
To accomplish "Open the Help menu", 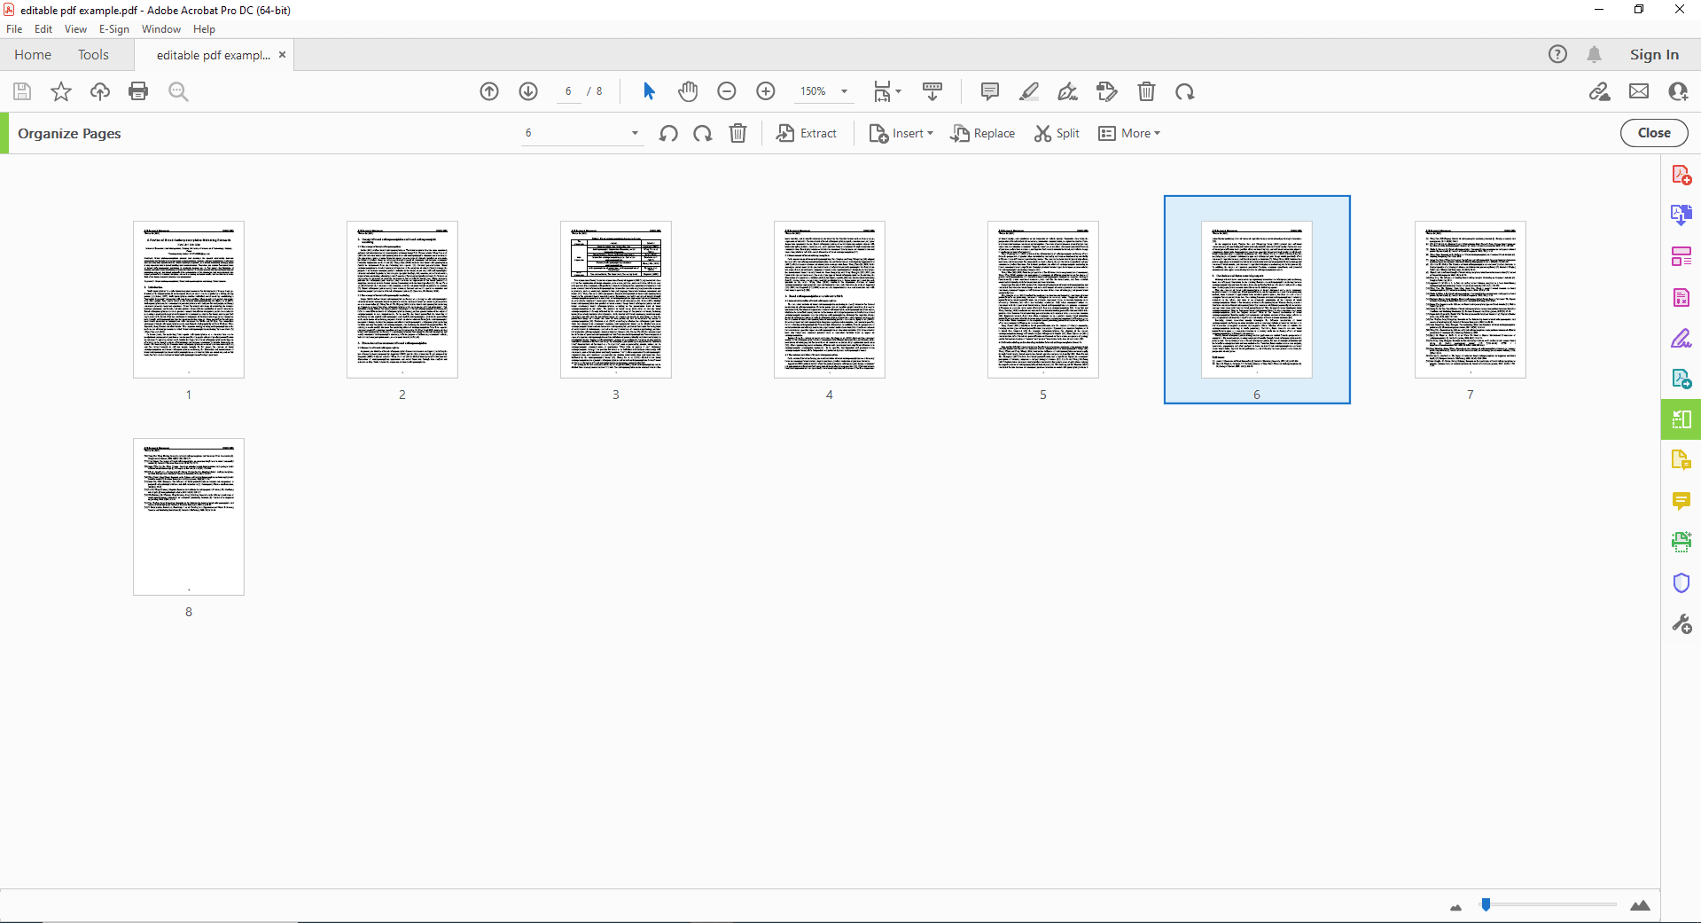I will [x=204, y=29].
